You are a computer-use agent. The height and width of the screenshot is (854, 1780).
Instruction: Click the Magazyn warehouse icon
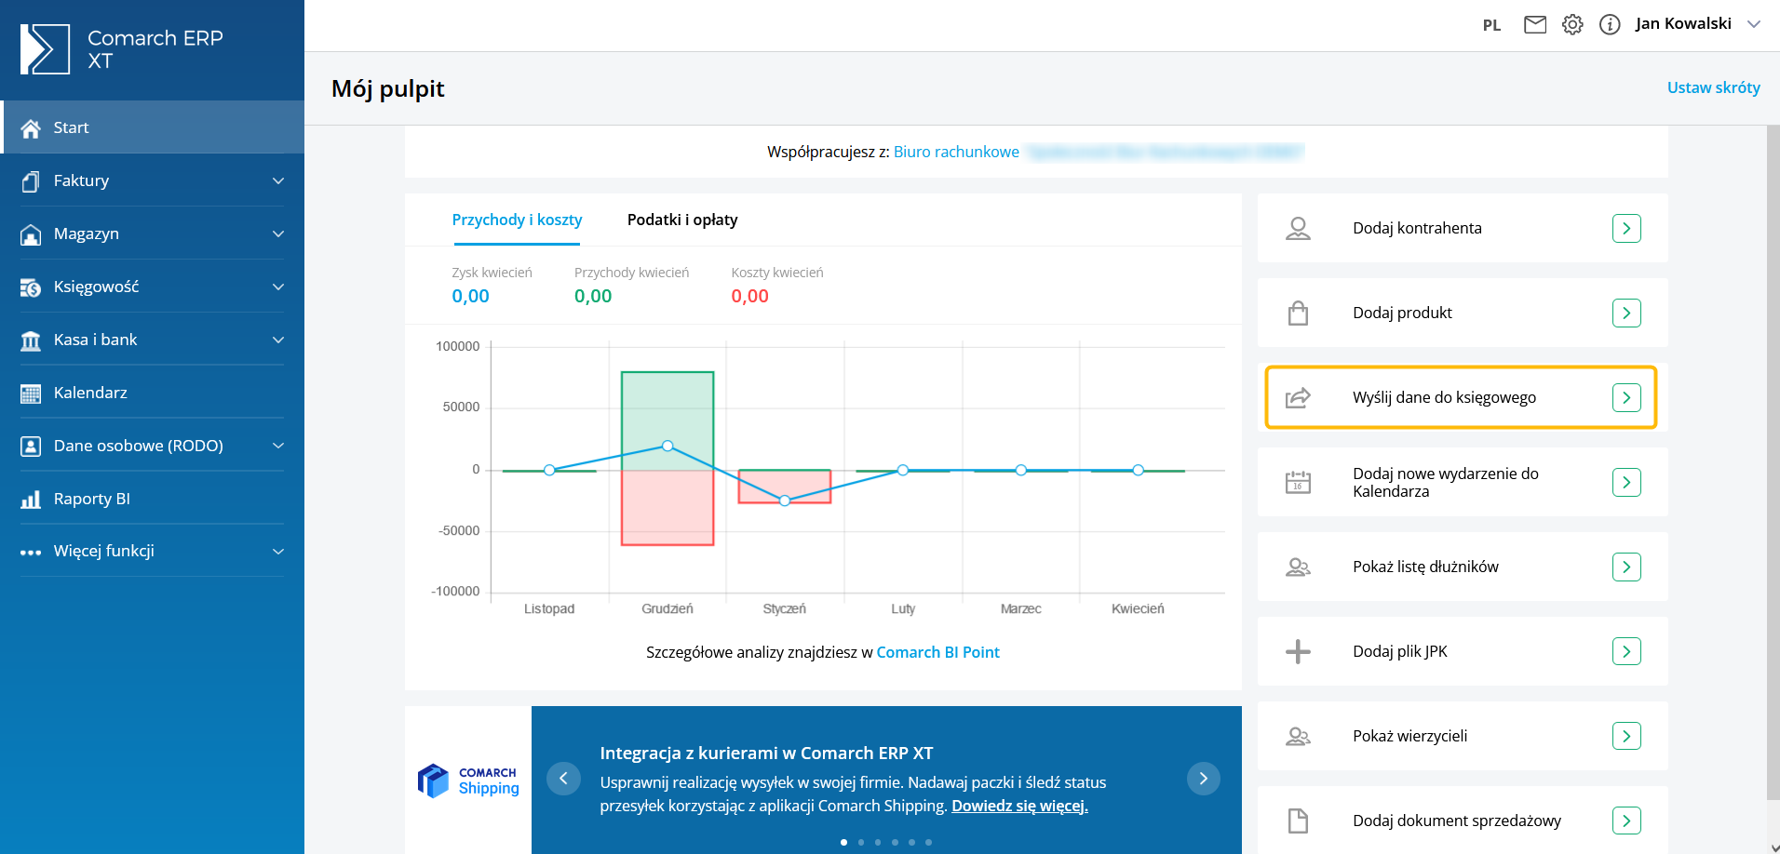pyautogui.click(x=31, y=234)
